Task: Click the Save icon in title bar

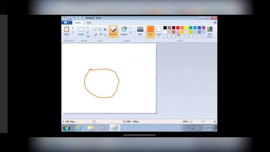Action: point(70,18)
